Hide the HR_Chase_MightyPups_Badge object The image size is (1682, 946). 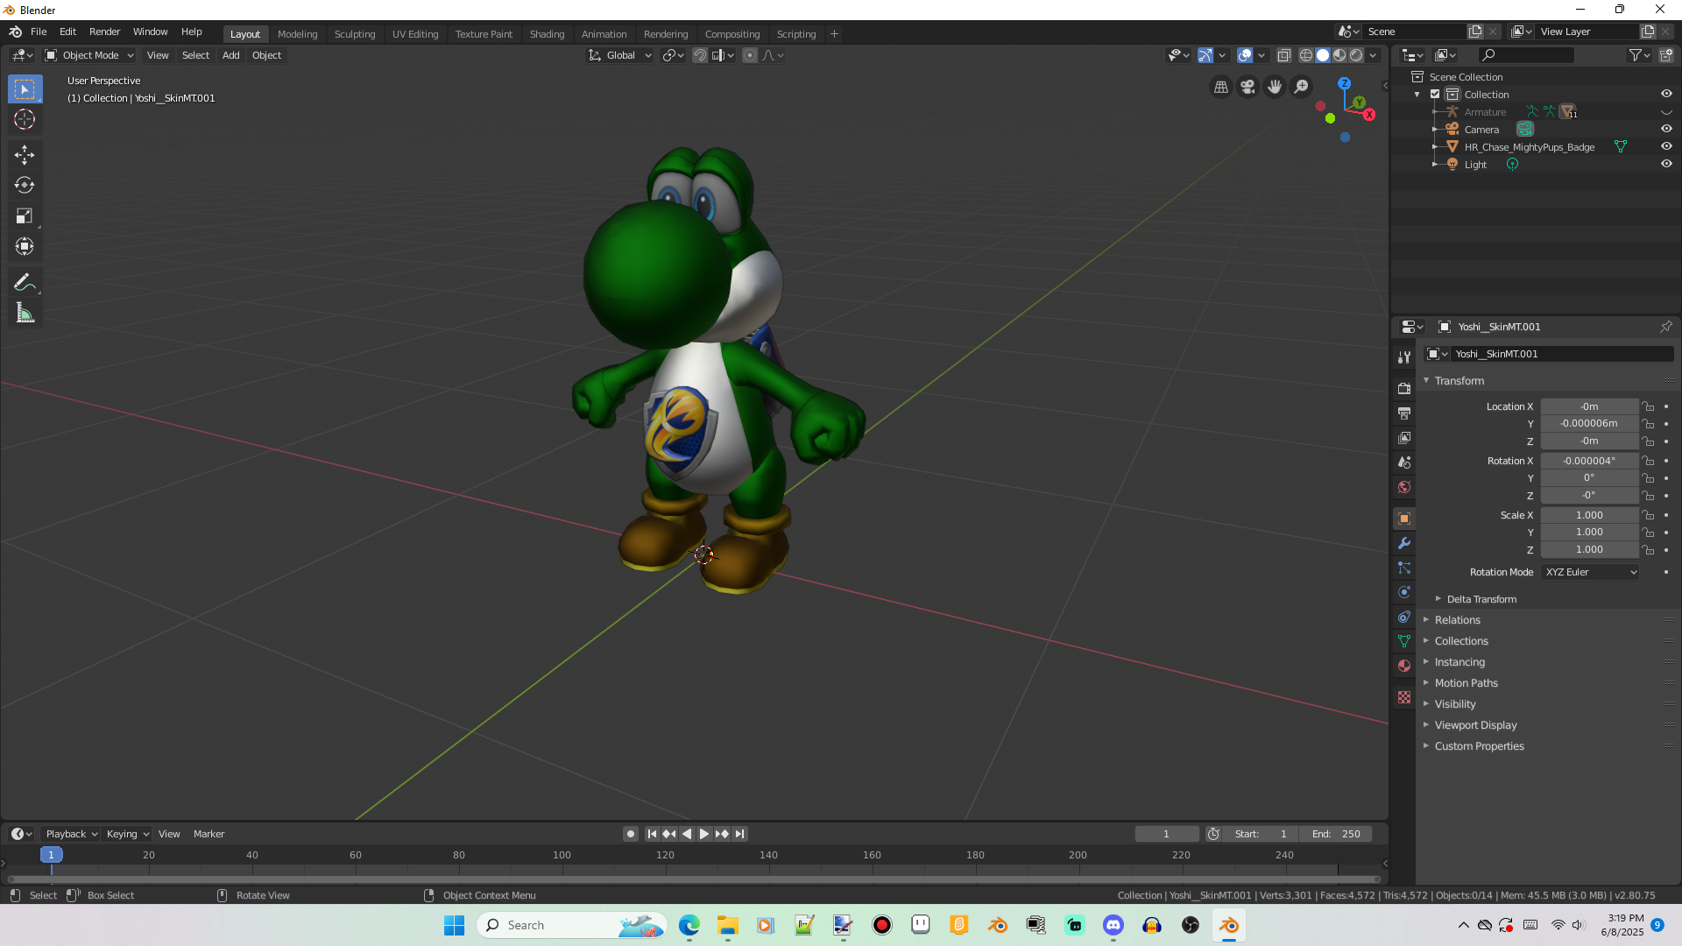[x=1666, y=146]
